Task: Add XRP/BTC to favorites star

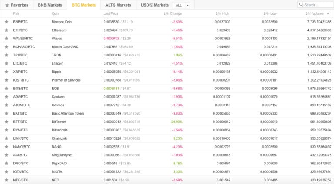Action: (7, 72)
